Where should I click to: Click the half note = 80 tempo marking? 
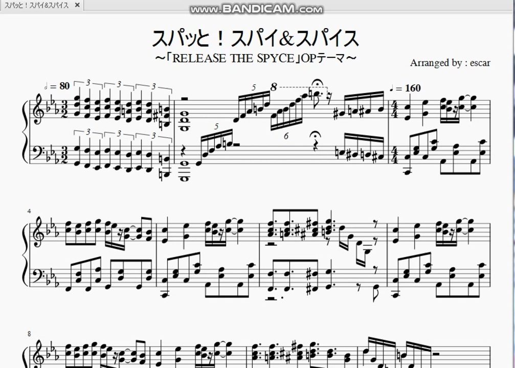tap(57, 86)
